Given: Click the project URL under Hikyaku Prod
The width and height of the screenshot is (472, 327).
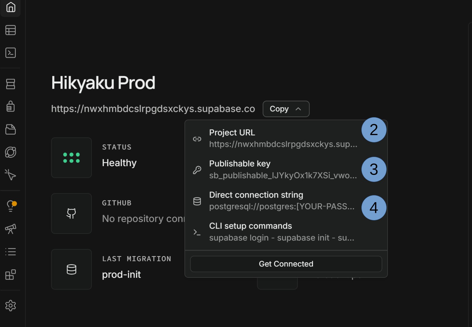Looking at the screenshot, I should pos(153,109).
